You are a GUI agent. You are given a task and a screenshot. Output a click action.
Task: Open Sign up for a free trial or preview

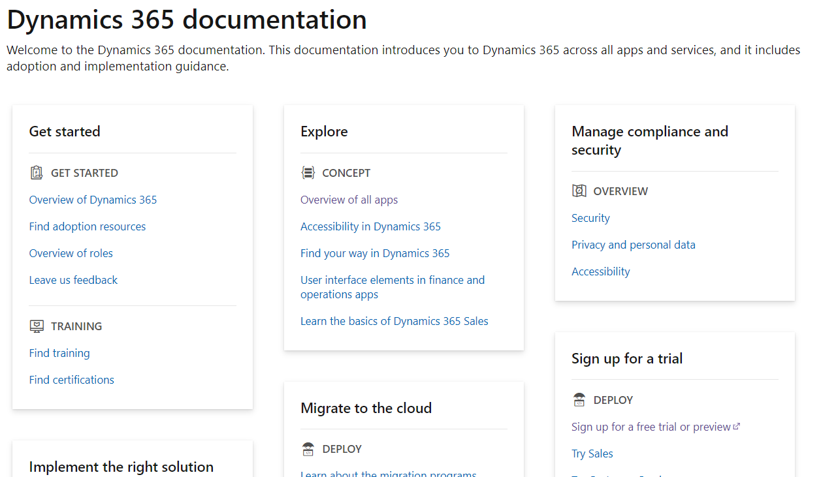pyautogui.click(x=656, y=427)
